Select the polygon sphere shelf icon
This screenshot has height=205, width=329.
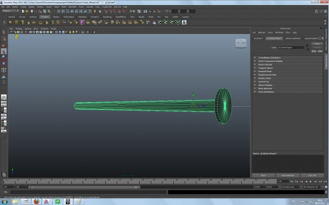tap(10, 22)
